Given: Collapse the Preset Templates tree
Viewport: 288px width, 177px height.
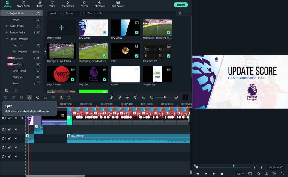Looking at the screenshot, I should coord(7,39).
